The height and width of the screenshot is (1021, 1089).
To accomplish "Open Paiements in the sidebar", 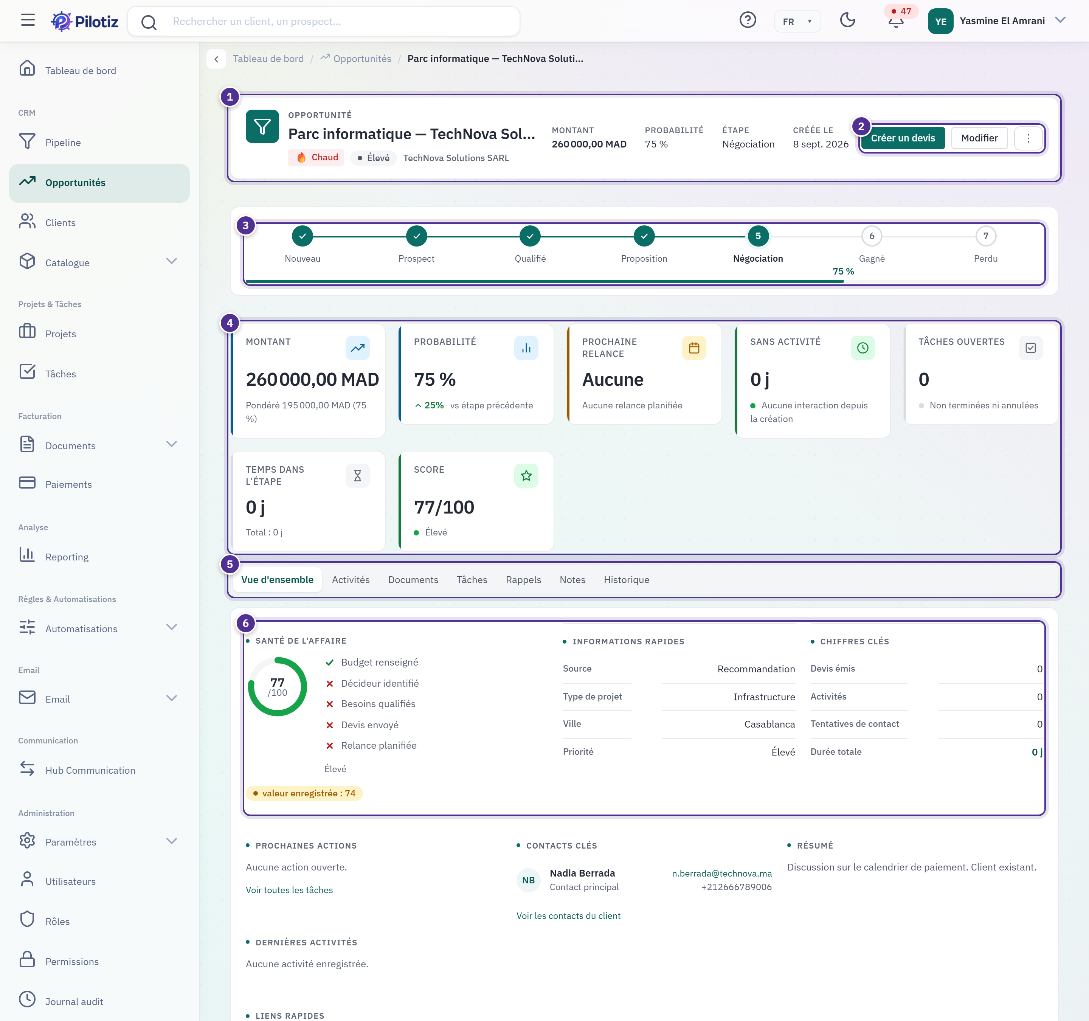I will (x=99, y=484).
